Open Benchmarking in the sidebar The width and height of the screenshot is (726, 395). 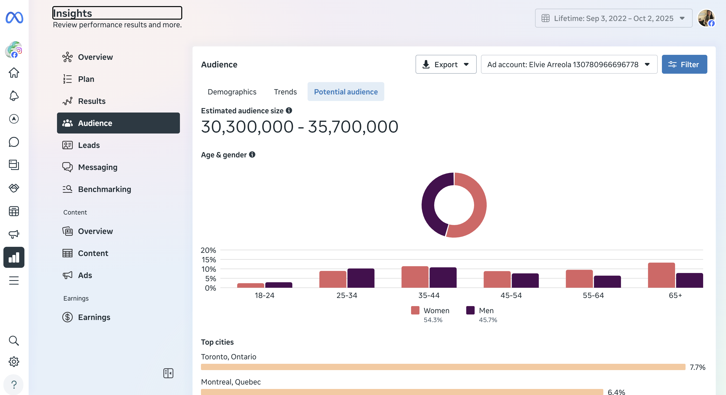(104, 189)
